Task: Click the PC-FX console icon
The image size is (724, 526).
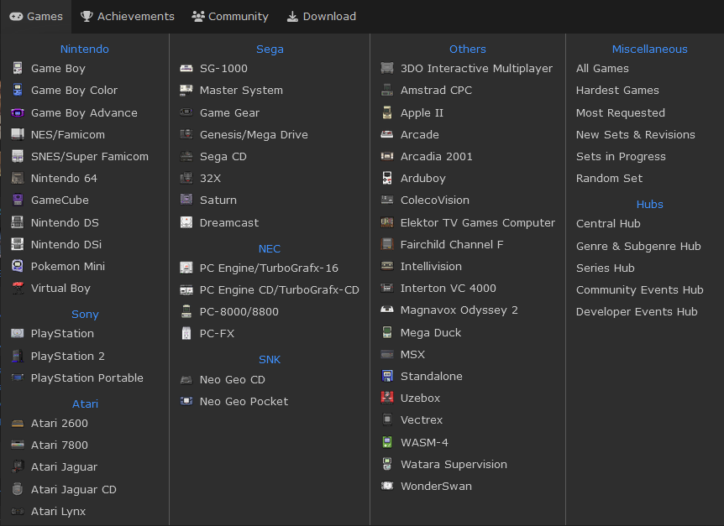Action: pos(186,333)
